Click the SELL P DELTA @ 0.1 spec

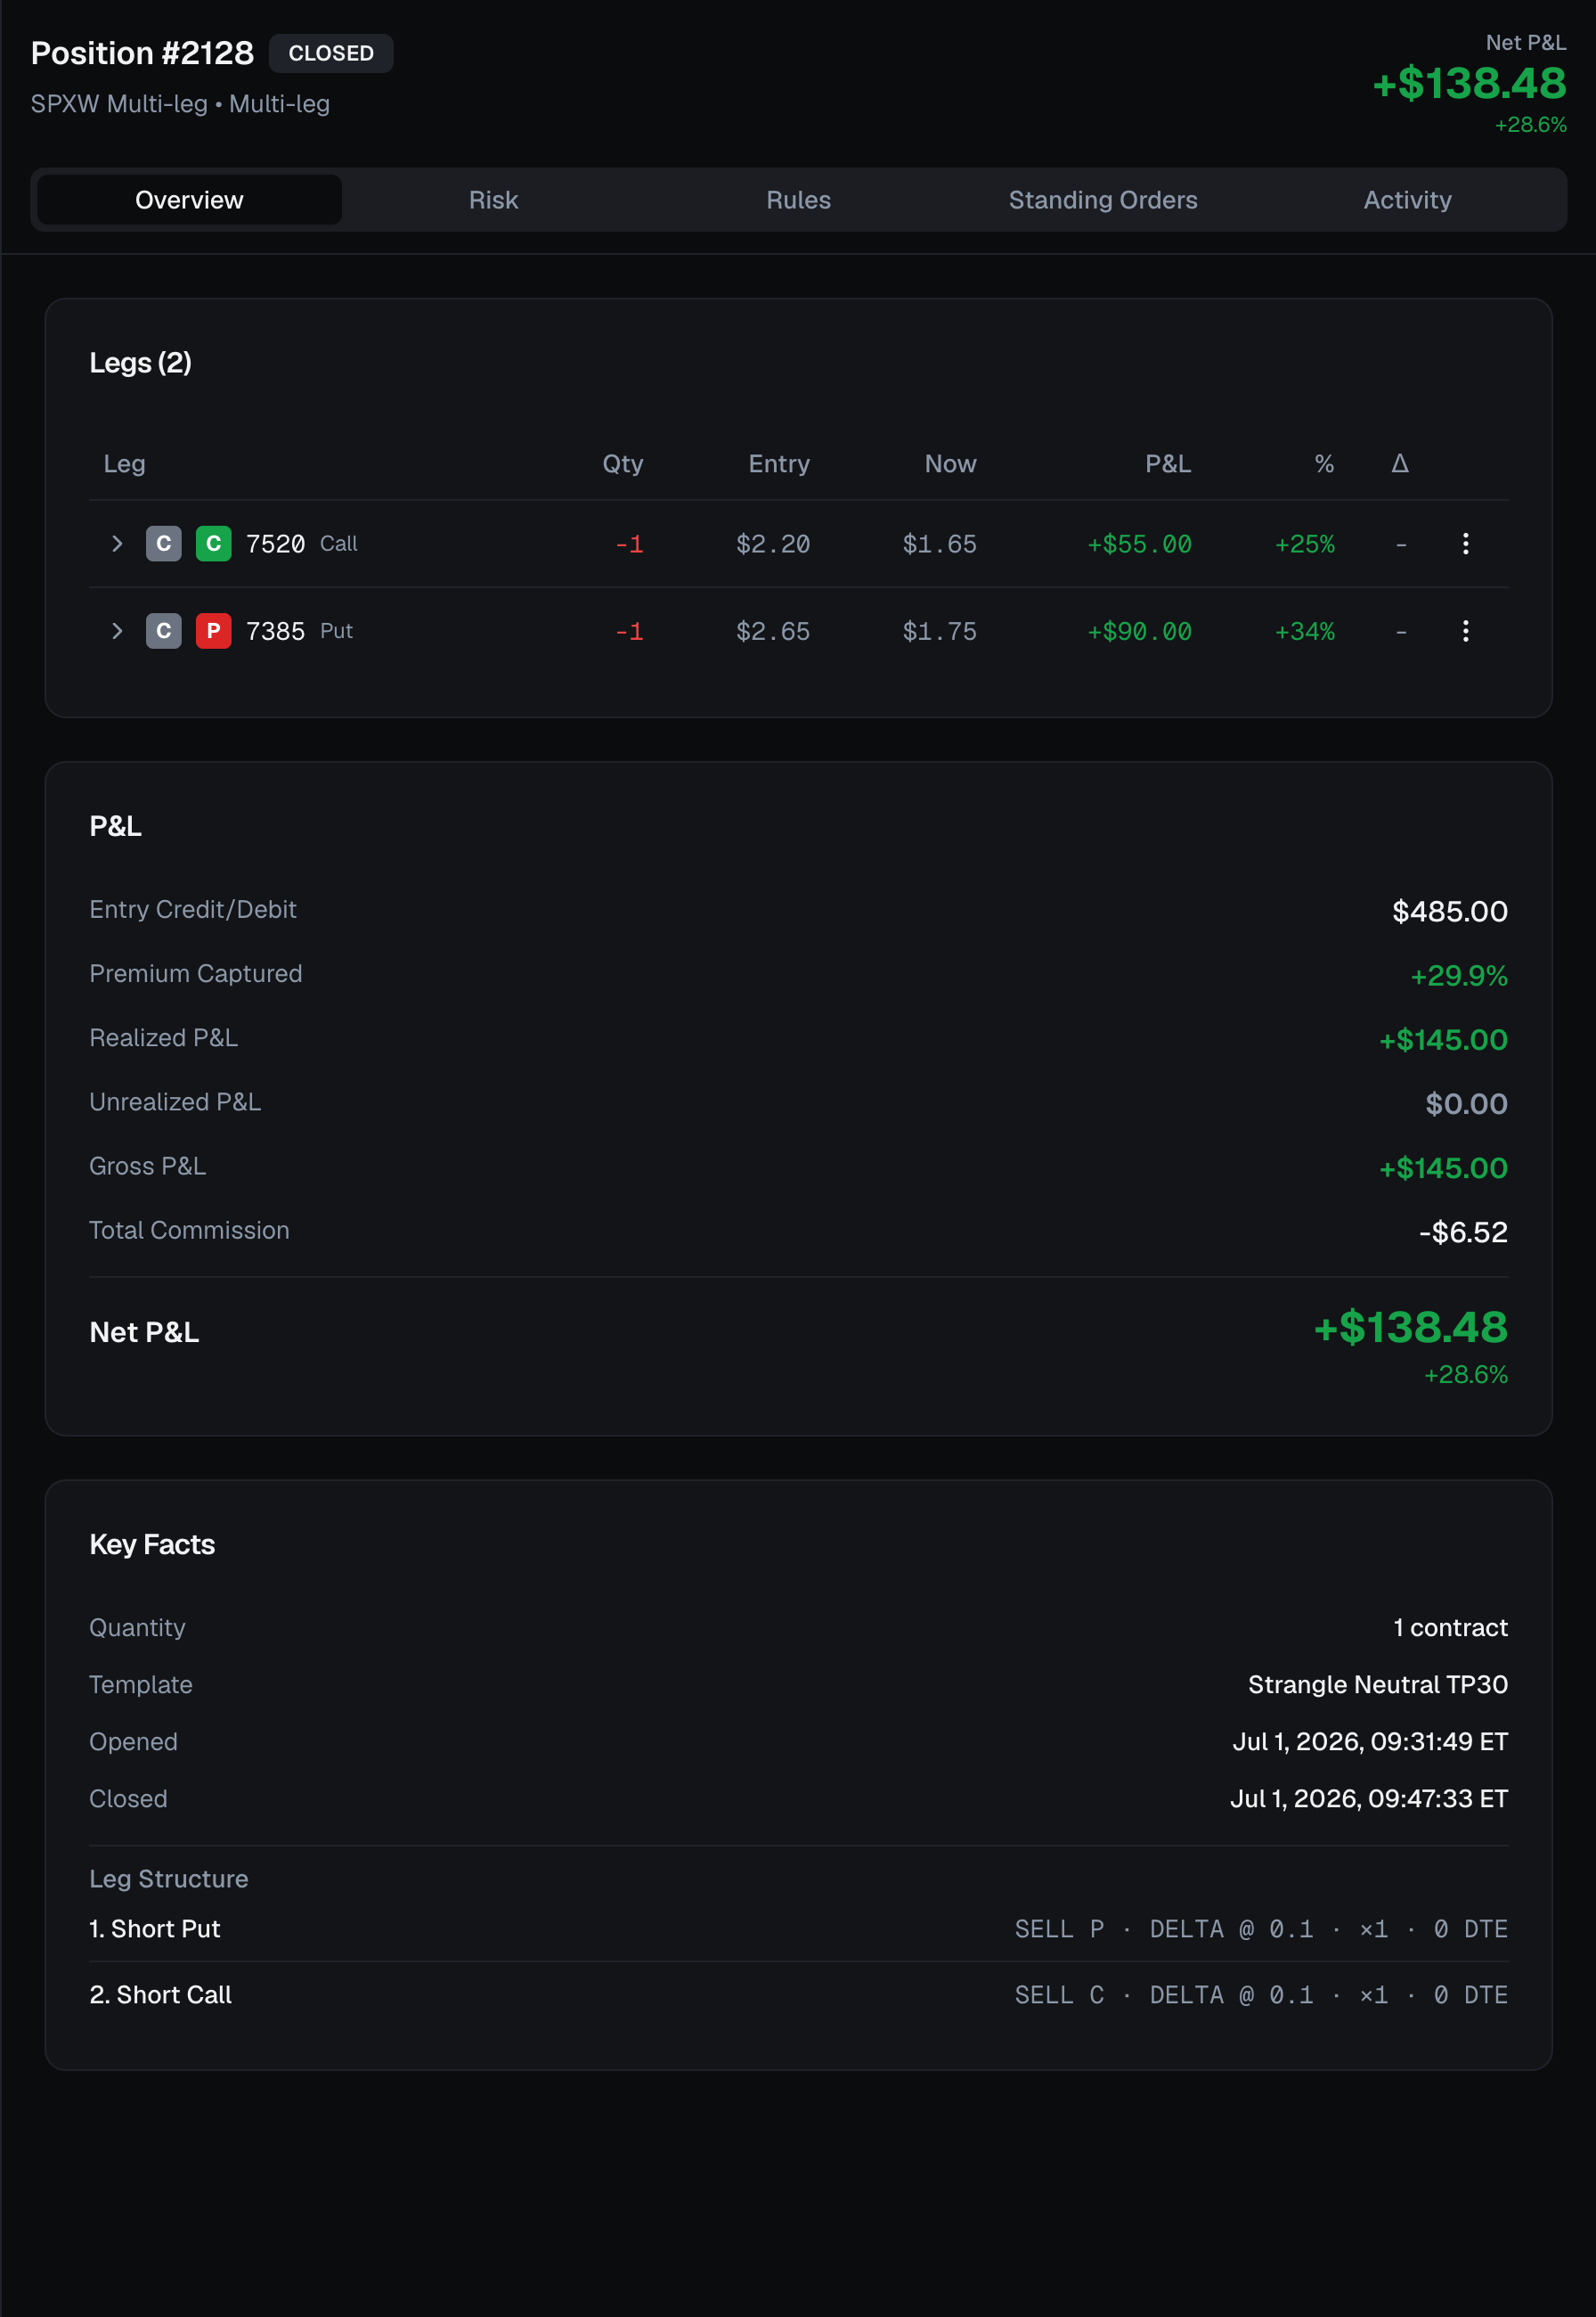tap(1261, 1930)
